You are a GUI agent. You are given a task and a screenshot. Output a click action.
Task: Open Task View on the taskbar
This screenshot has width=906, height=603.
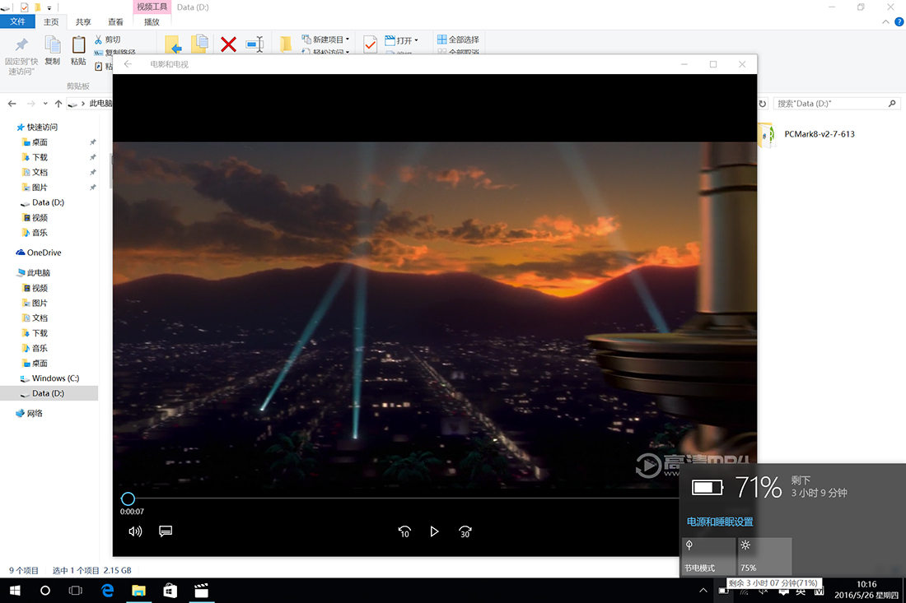point(76,591)
